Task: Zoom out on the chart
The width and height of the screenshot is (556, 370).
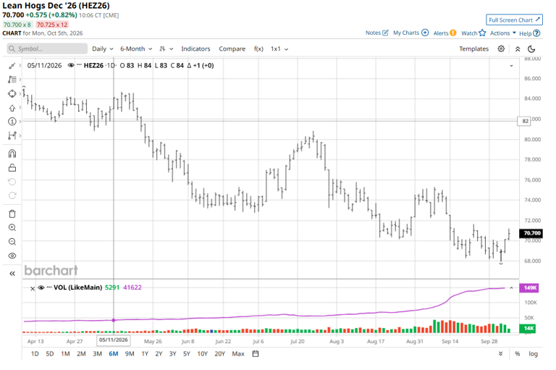Action: click(12, 242)
